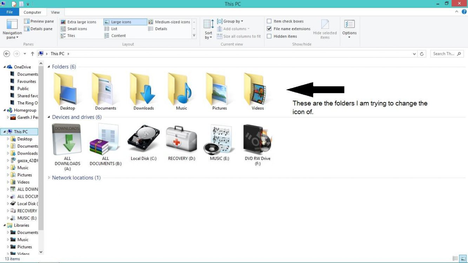Switch to the Computer ribbon tab
The width and height of the screenshot is (468, 263).
33,12
